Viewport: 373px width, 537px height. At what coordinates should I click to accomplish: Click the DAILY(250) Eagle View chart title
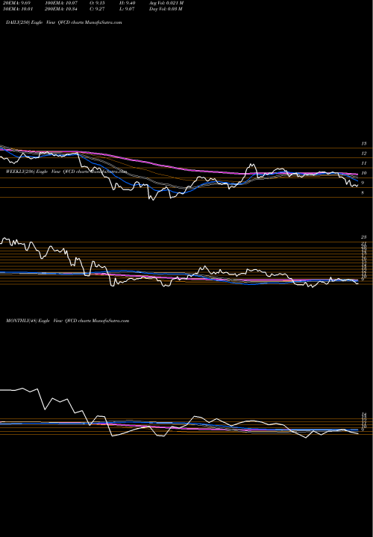pos(63,22)
